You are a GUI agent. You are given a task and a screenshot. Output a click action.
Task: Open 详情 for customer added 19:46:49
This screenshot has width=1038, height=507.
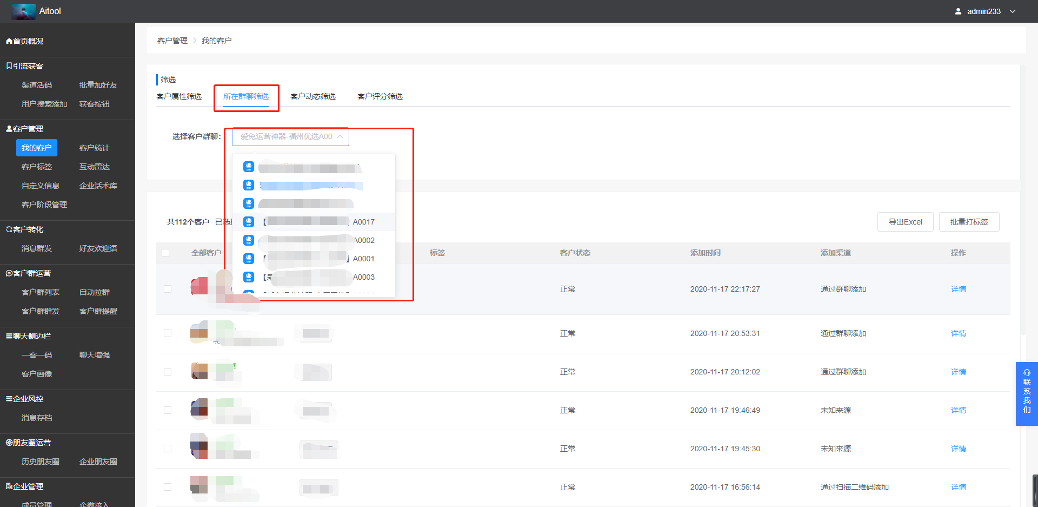[x=959, y=410]
